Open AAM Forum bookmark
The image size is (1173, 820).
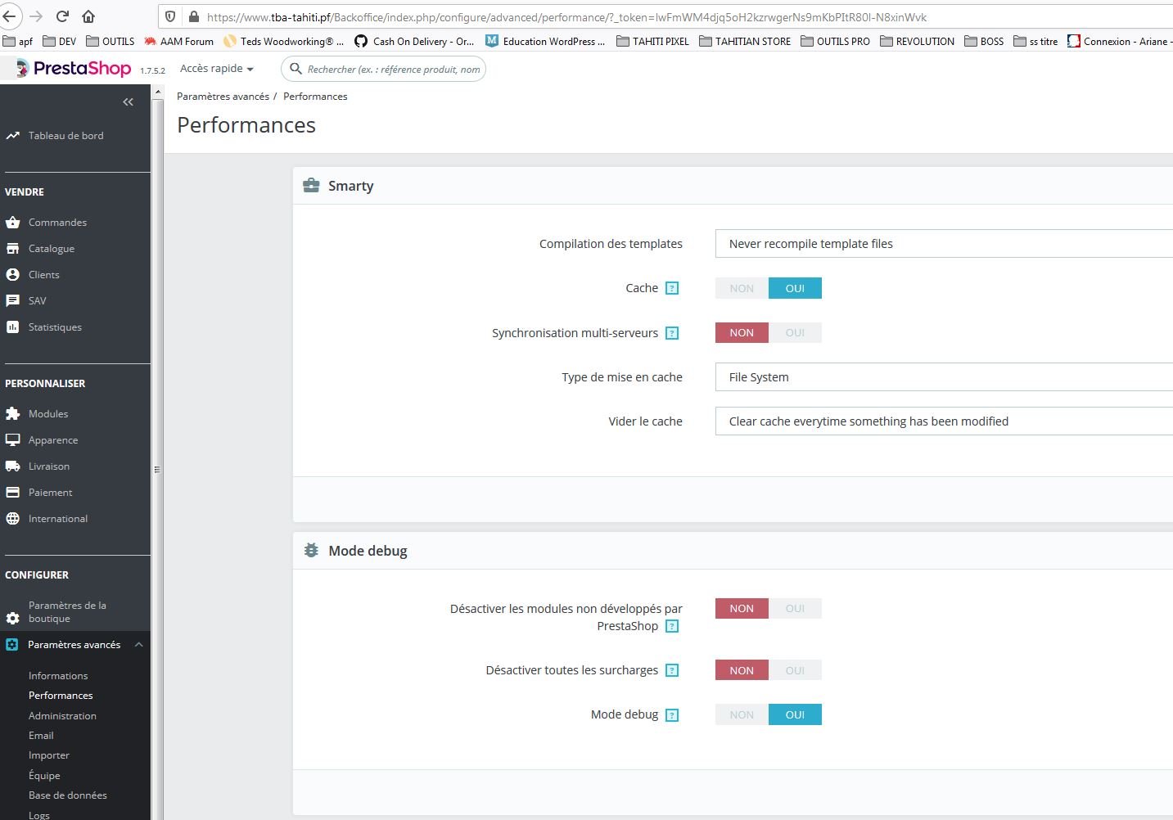click(x=178, y=42)
